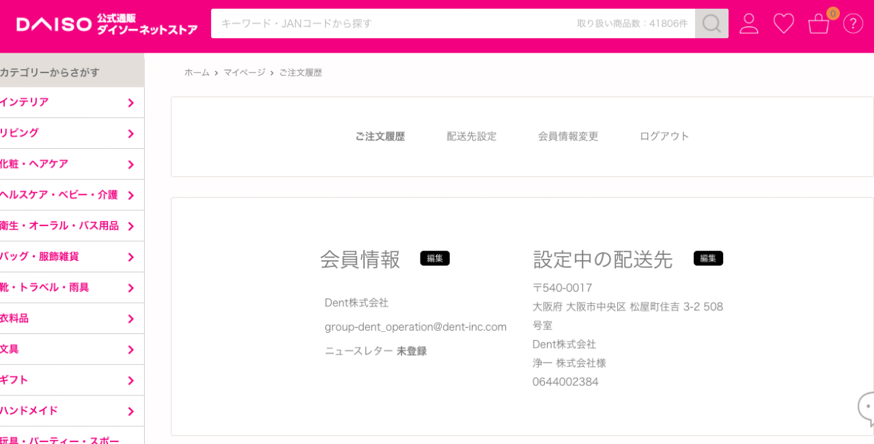Expand the インテリア category chevron

pos(130,103)
